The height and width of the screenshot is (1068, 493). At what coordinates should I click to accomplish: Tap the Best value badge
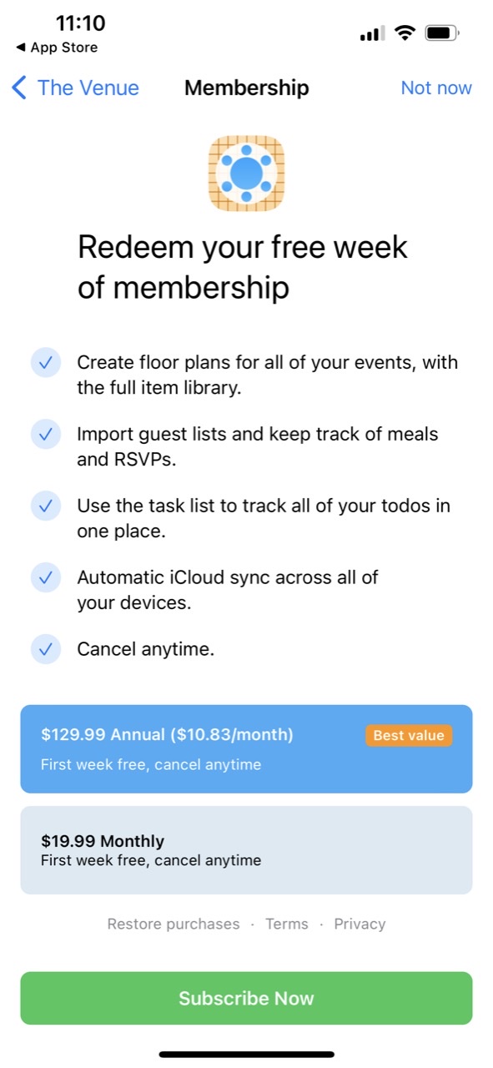(409, 735)
